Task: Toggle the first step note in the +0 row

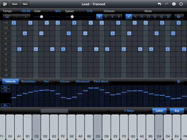Action: click(19, 49)
